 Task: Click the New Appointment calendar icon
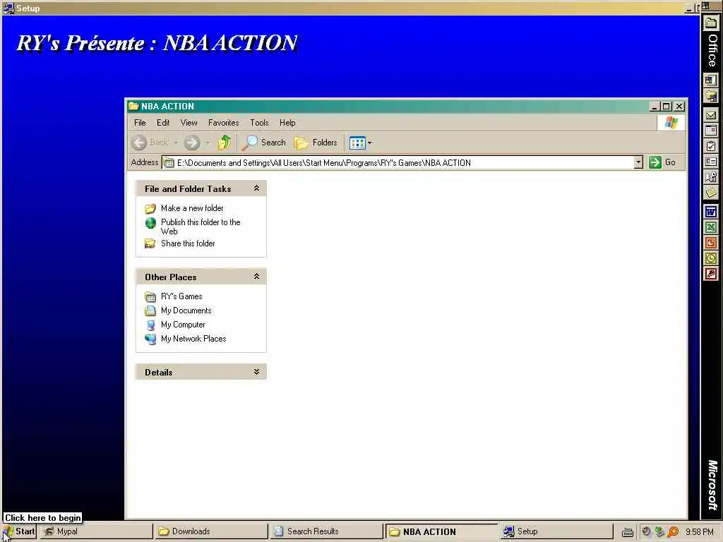click(x=711, y=131)
